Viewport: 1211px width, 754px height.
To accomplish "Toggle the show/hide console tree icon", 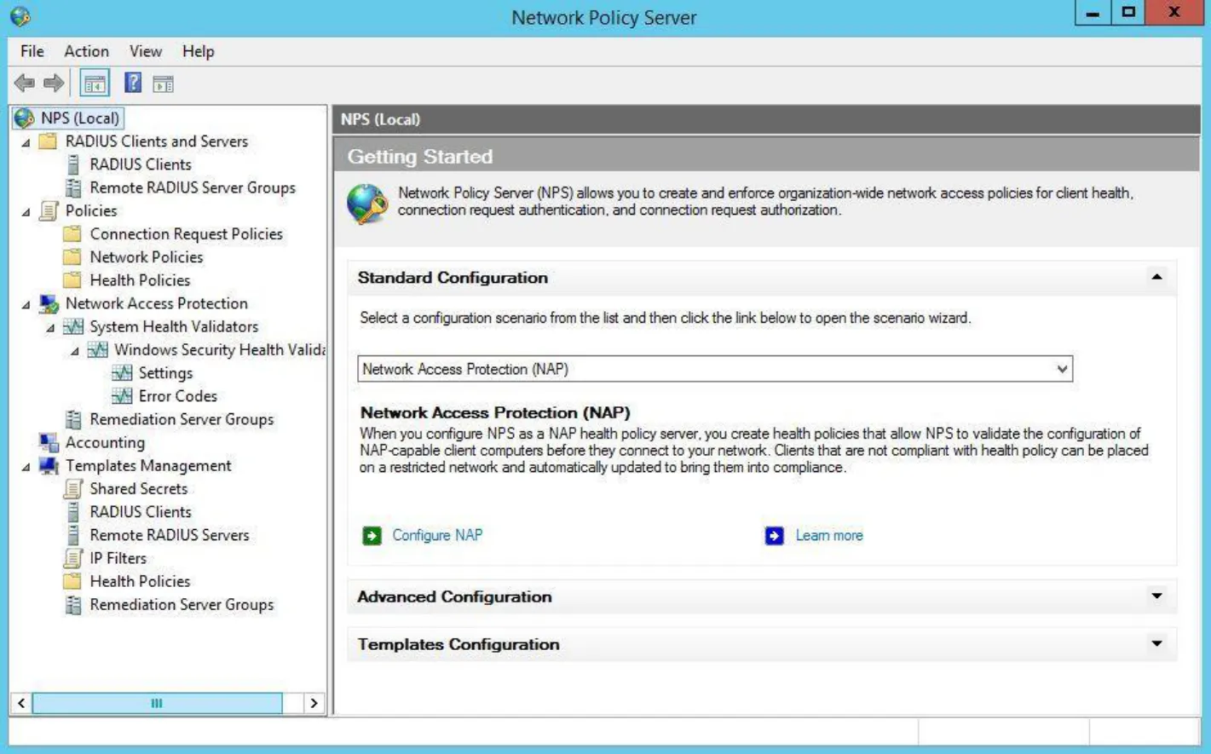I will 95,83.
